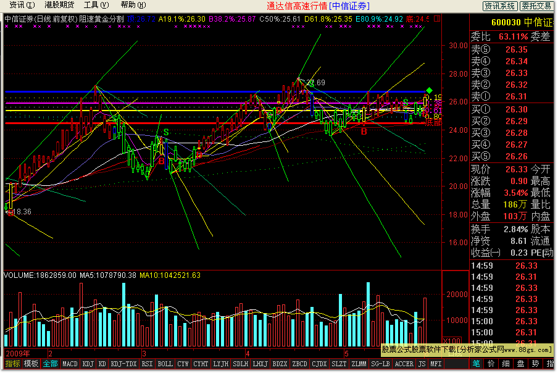Select the 指标 tab
Image resolution: width=558 pixels, height=373 pixels.
click(12, 364)
